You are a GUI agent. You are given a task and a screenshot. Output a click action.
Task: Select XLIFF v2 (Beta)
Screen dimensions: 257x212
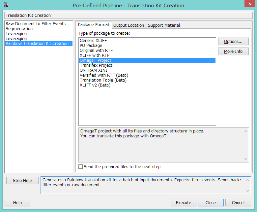pos(147,85)
